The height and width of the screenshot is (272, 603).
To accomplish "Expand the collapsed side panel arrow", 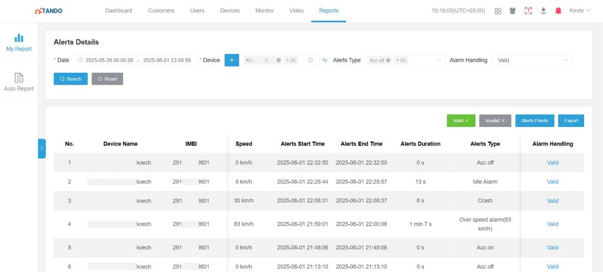I will pyautogui.click(x=42, y=149).
